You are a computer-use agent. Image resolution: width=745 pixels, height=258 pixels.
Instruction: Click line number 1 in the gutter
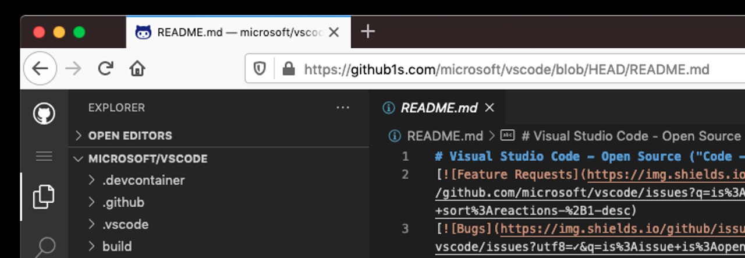[x=405, y=157]
